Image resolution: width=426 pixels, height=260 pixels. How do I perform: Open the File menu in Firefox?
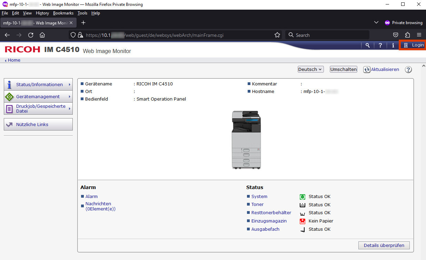[5, 13]
